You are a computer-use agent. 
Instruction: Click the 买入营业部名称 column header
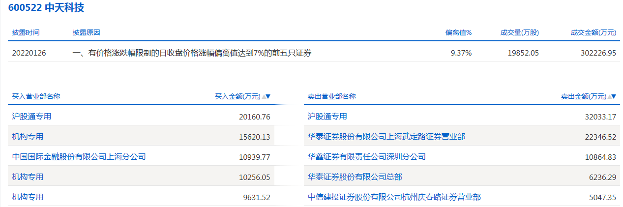tap(36, 96)
